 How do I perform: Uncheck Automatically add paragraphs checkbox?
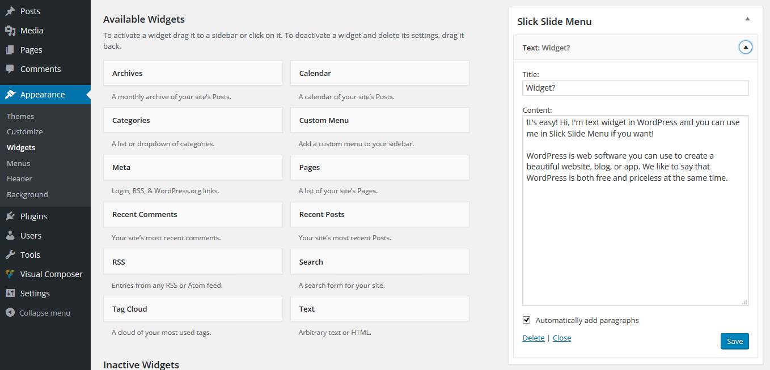pyautogui.click(x=527, y=320)
